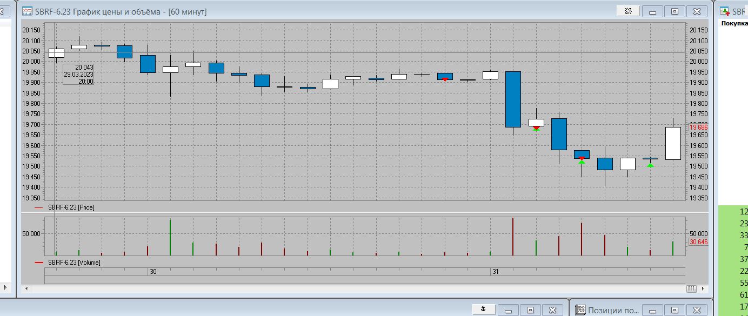Maximize the Позиции по... window
The height and width of the screenshot is (316, 748).
[674, 310]
